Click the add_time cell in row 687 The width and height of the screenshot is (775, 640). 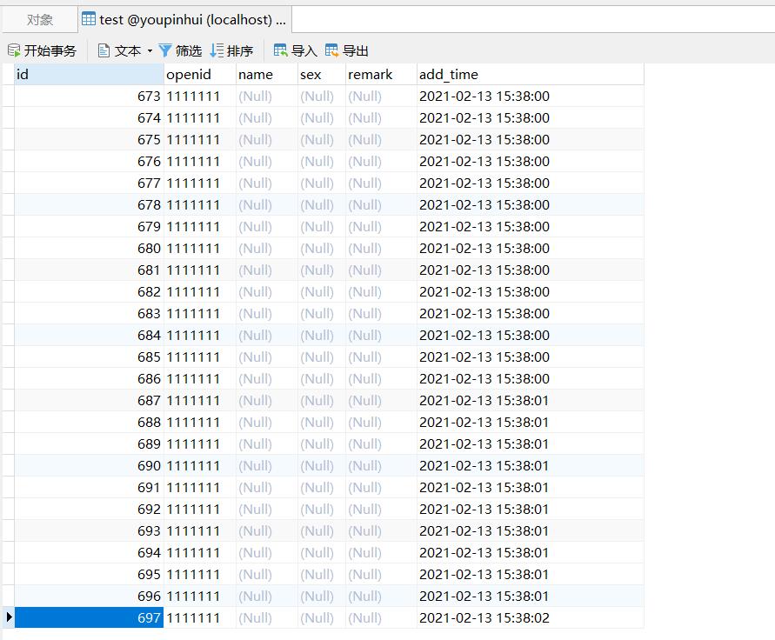coord(531,400)
